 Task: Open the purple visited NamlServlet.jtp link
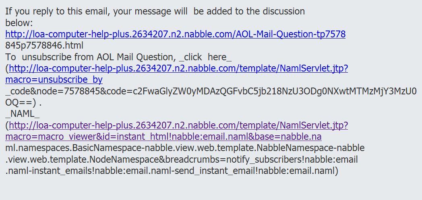coord(178,125)
